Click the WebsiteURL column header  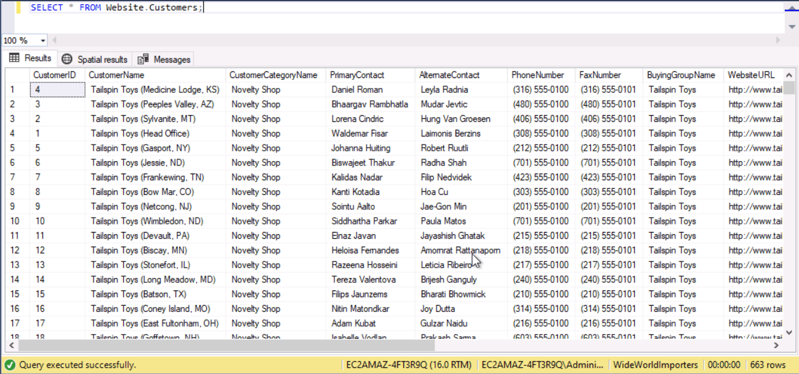[753, 75]
